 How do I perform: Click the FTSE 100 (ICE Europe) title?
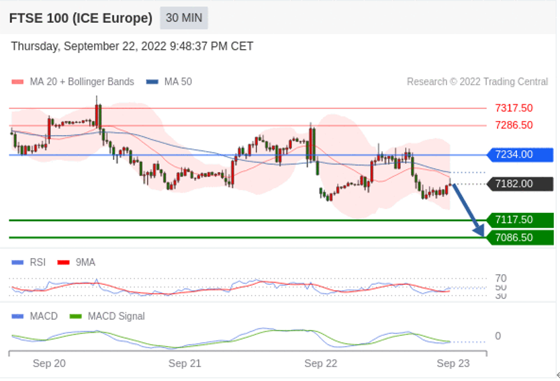coord(81,18)
